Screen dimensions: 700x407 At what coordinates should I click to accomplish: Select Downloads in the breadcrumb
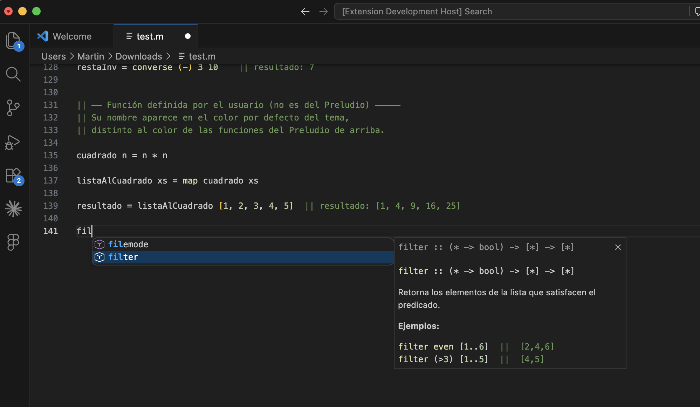coord(139,56)
